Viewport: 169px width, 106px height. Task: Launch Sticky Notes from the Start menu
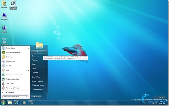pyautogui.click(x=16, y=57)
